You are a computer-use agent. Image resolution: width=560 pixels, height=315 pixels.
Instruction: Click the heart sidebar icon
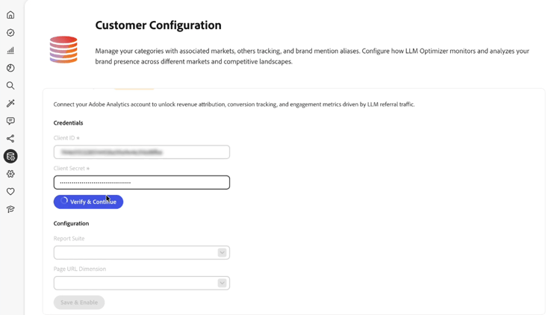[10, 192]
